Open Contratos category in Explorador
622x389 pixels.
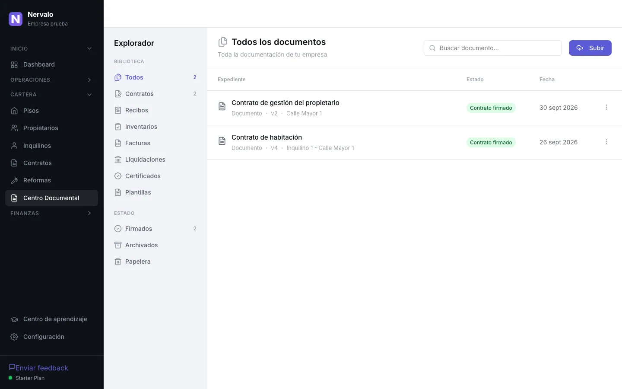pyautogui.click(x=155, y=94)
